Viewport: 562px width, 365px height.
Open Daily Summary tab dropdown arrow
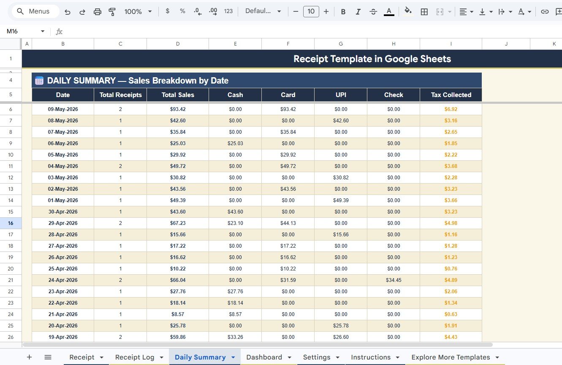pos(233,357)
